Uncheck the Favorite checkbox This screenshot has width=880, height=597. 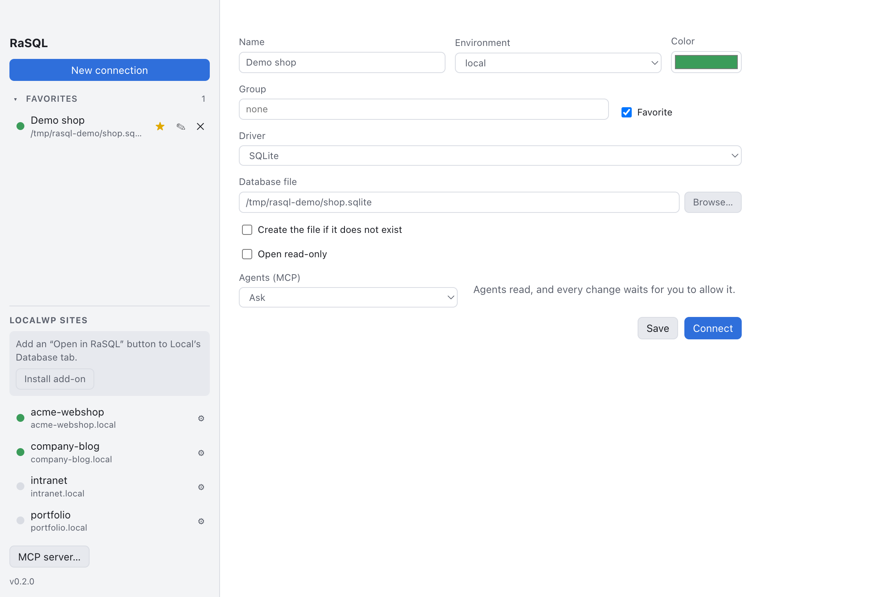(627, 112)
